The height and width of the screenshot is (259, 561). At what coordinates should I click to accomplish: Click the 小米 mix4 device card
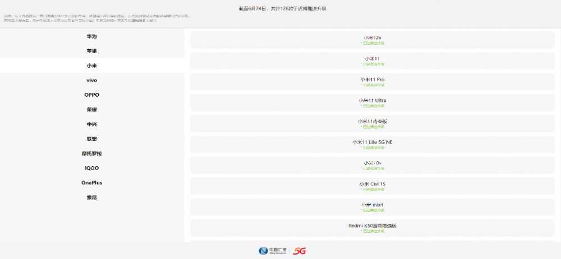(373, 207)
